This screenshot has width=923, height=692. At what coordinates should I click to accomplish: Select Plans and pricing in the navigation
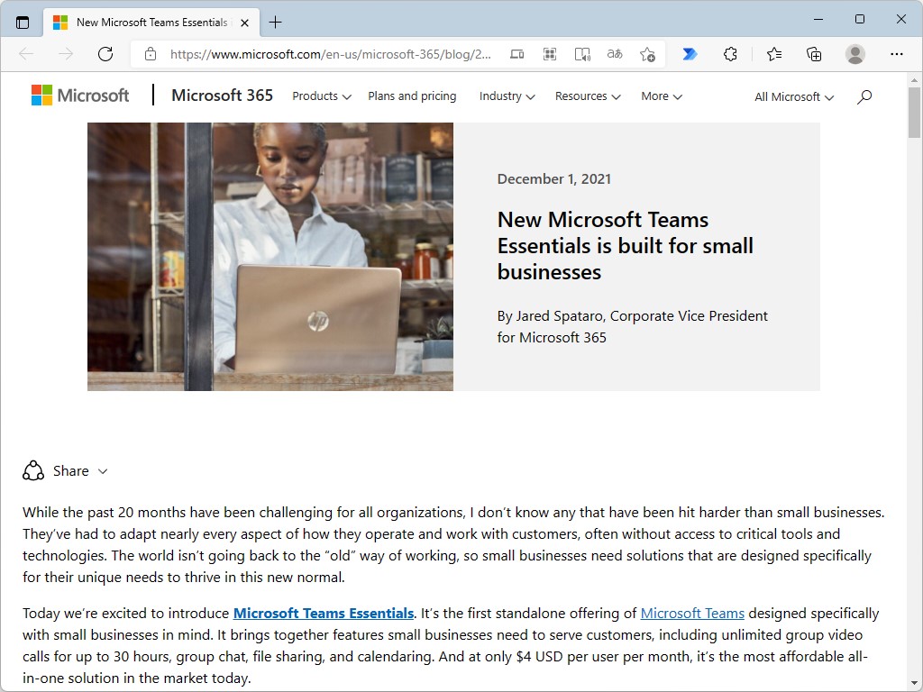point(412,96)
